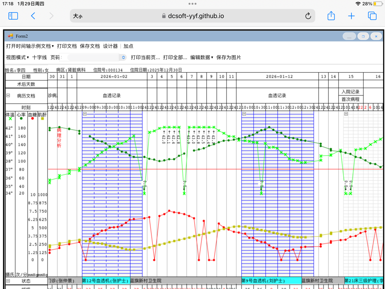This screenshot has width=385, height=289.
Task: Go back to the previous page
Action: pos(33,16)
